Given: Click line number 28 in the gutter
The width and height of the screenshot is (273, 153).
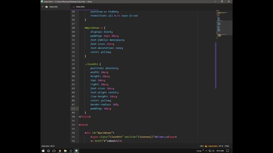Looking at the screenshot, I should (73, 28).
